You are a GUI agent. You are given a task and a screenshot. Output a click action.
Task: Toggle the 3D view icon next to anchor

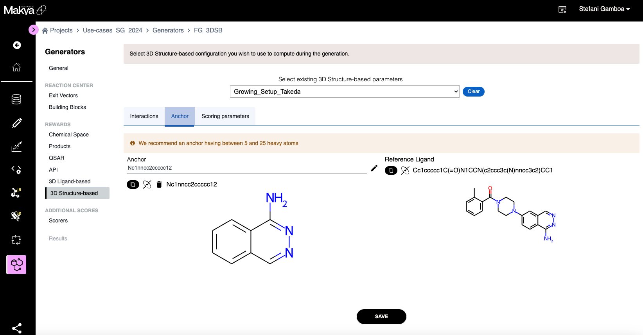pos(147,185)
